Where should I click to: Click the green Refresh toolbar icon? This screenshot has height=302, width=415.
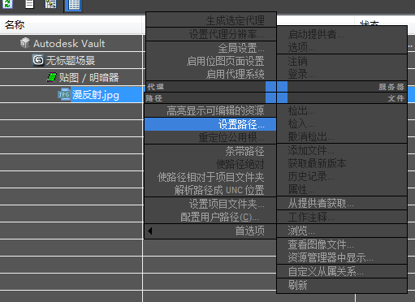point(7,4)
